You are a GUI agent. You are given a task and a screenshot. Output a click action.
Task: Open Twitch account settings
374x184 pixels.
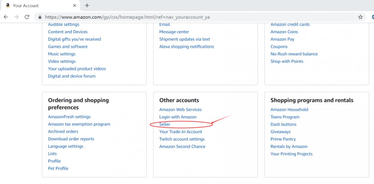point(182,139)
